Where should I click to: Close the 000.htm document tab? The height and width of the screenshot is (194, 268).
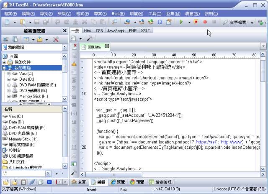click(x=107, y=46)
